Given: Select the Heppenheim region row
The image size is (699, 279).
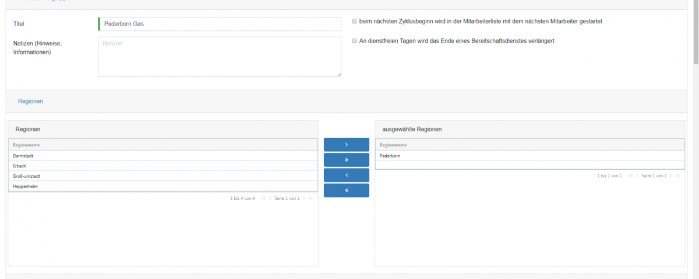Looking at the screenshot, I should click(x=163, y=186).
